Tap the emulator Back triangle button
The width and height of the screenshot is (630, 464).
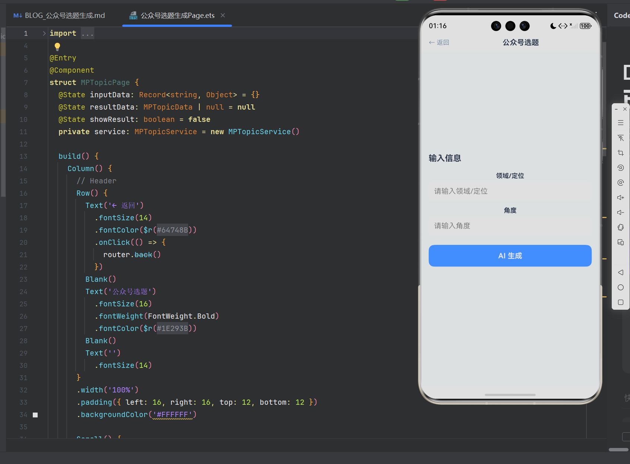[621, 272]
